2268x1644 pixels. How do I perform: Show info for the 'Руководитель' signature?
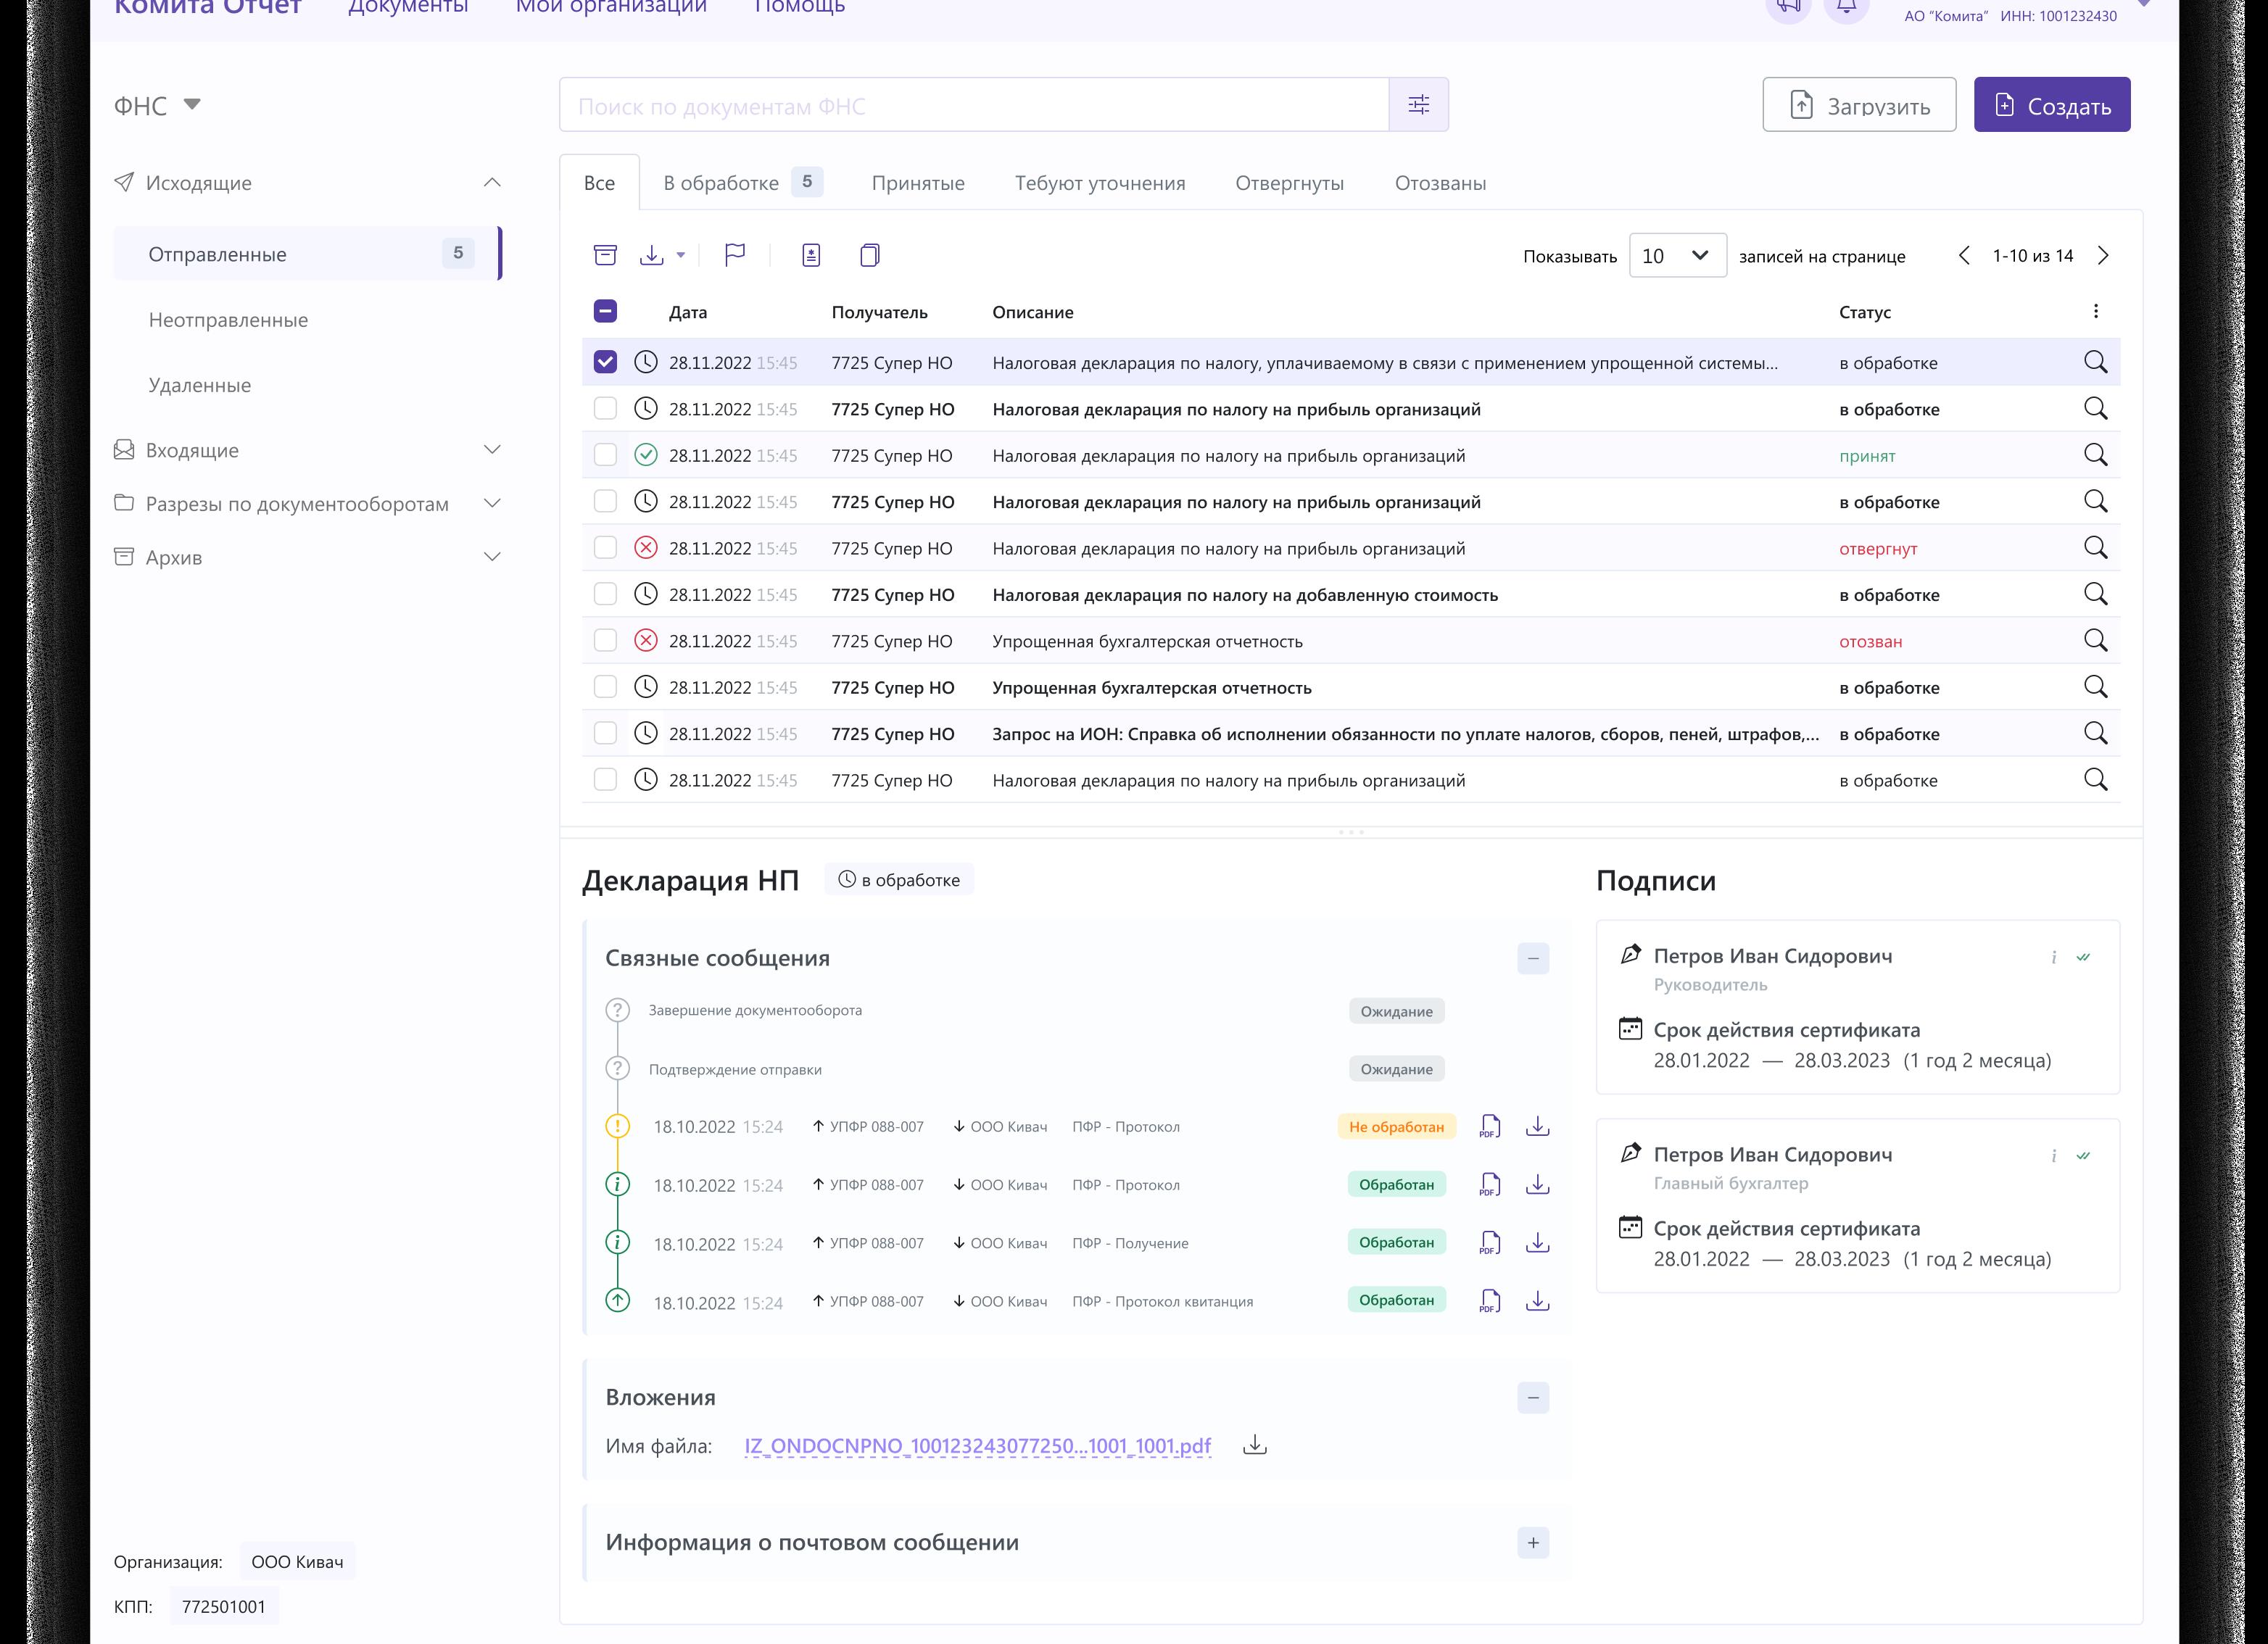pyautogui.click(x=2054, y=957)
